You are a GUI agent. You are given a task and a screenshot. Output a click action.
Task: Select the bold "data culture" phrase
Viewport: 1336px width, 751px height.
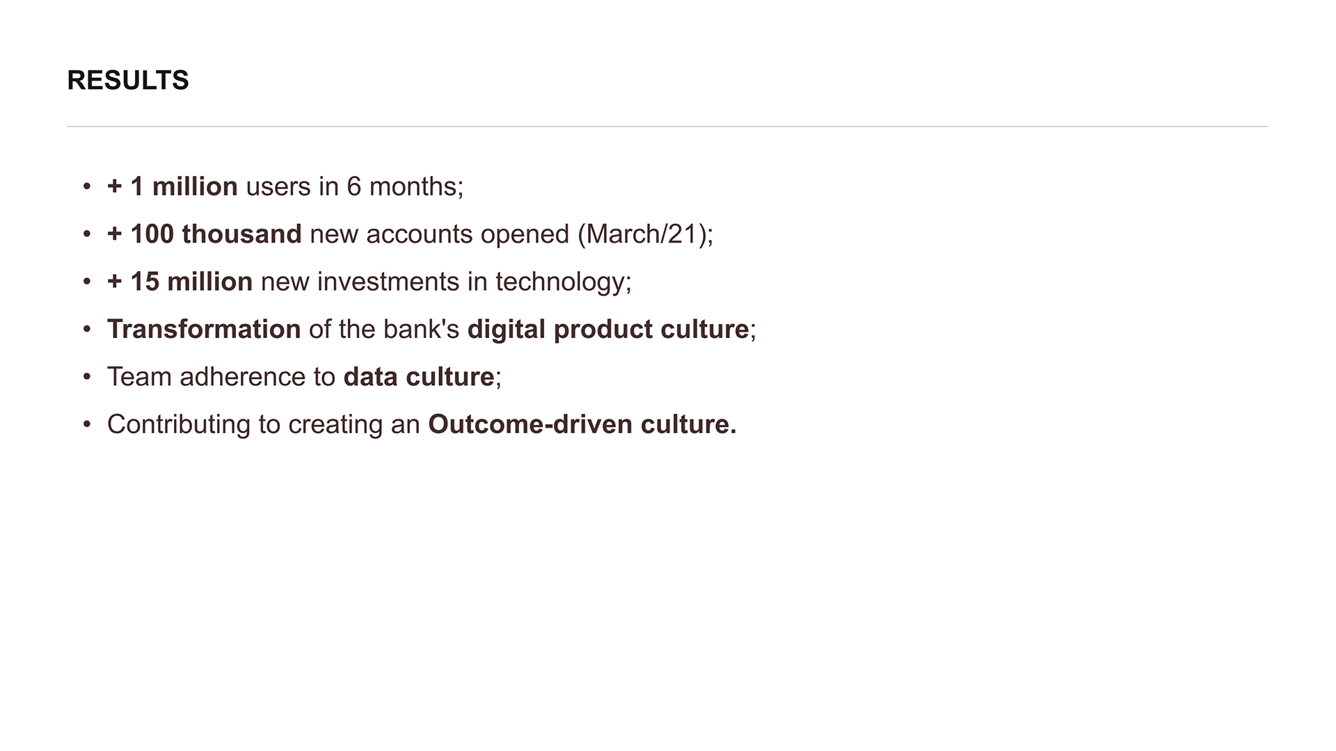pos(419,377)
